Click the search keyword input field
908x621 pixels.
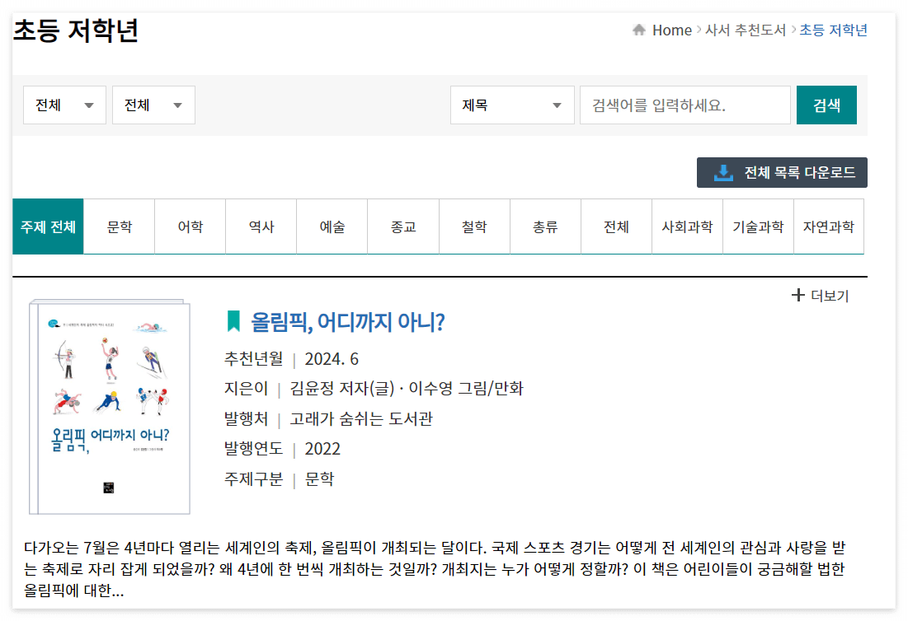(685, 105)
